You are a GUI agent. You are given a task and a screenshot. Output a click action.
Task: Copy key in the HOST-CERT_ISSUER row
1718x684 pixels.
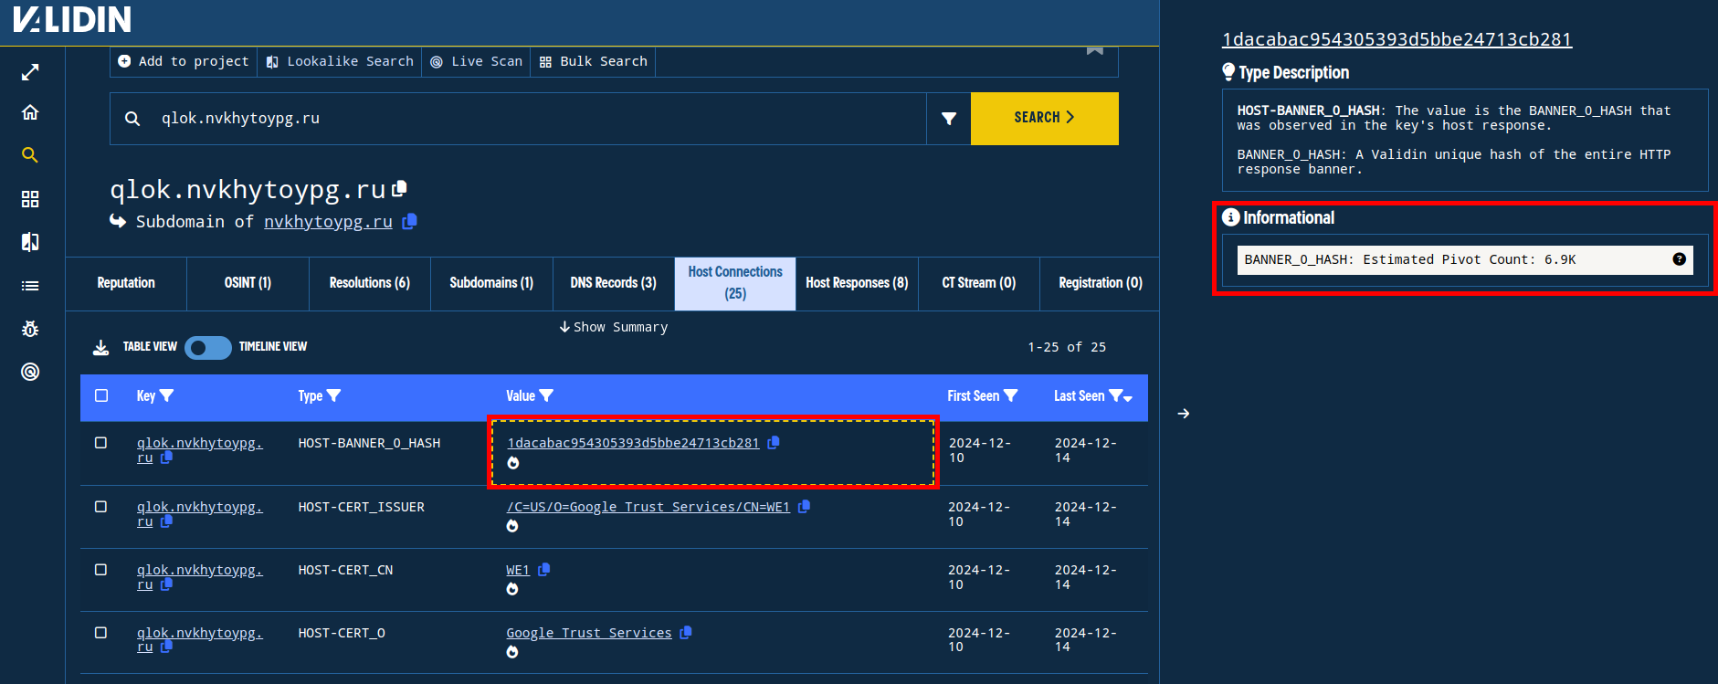(x=166, y=521)
